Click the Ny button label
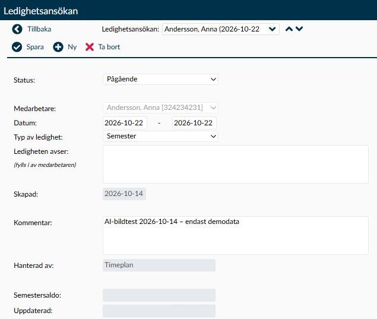Image resolution: width=377 pixels, height=319 pixels. (72, 47)
